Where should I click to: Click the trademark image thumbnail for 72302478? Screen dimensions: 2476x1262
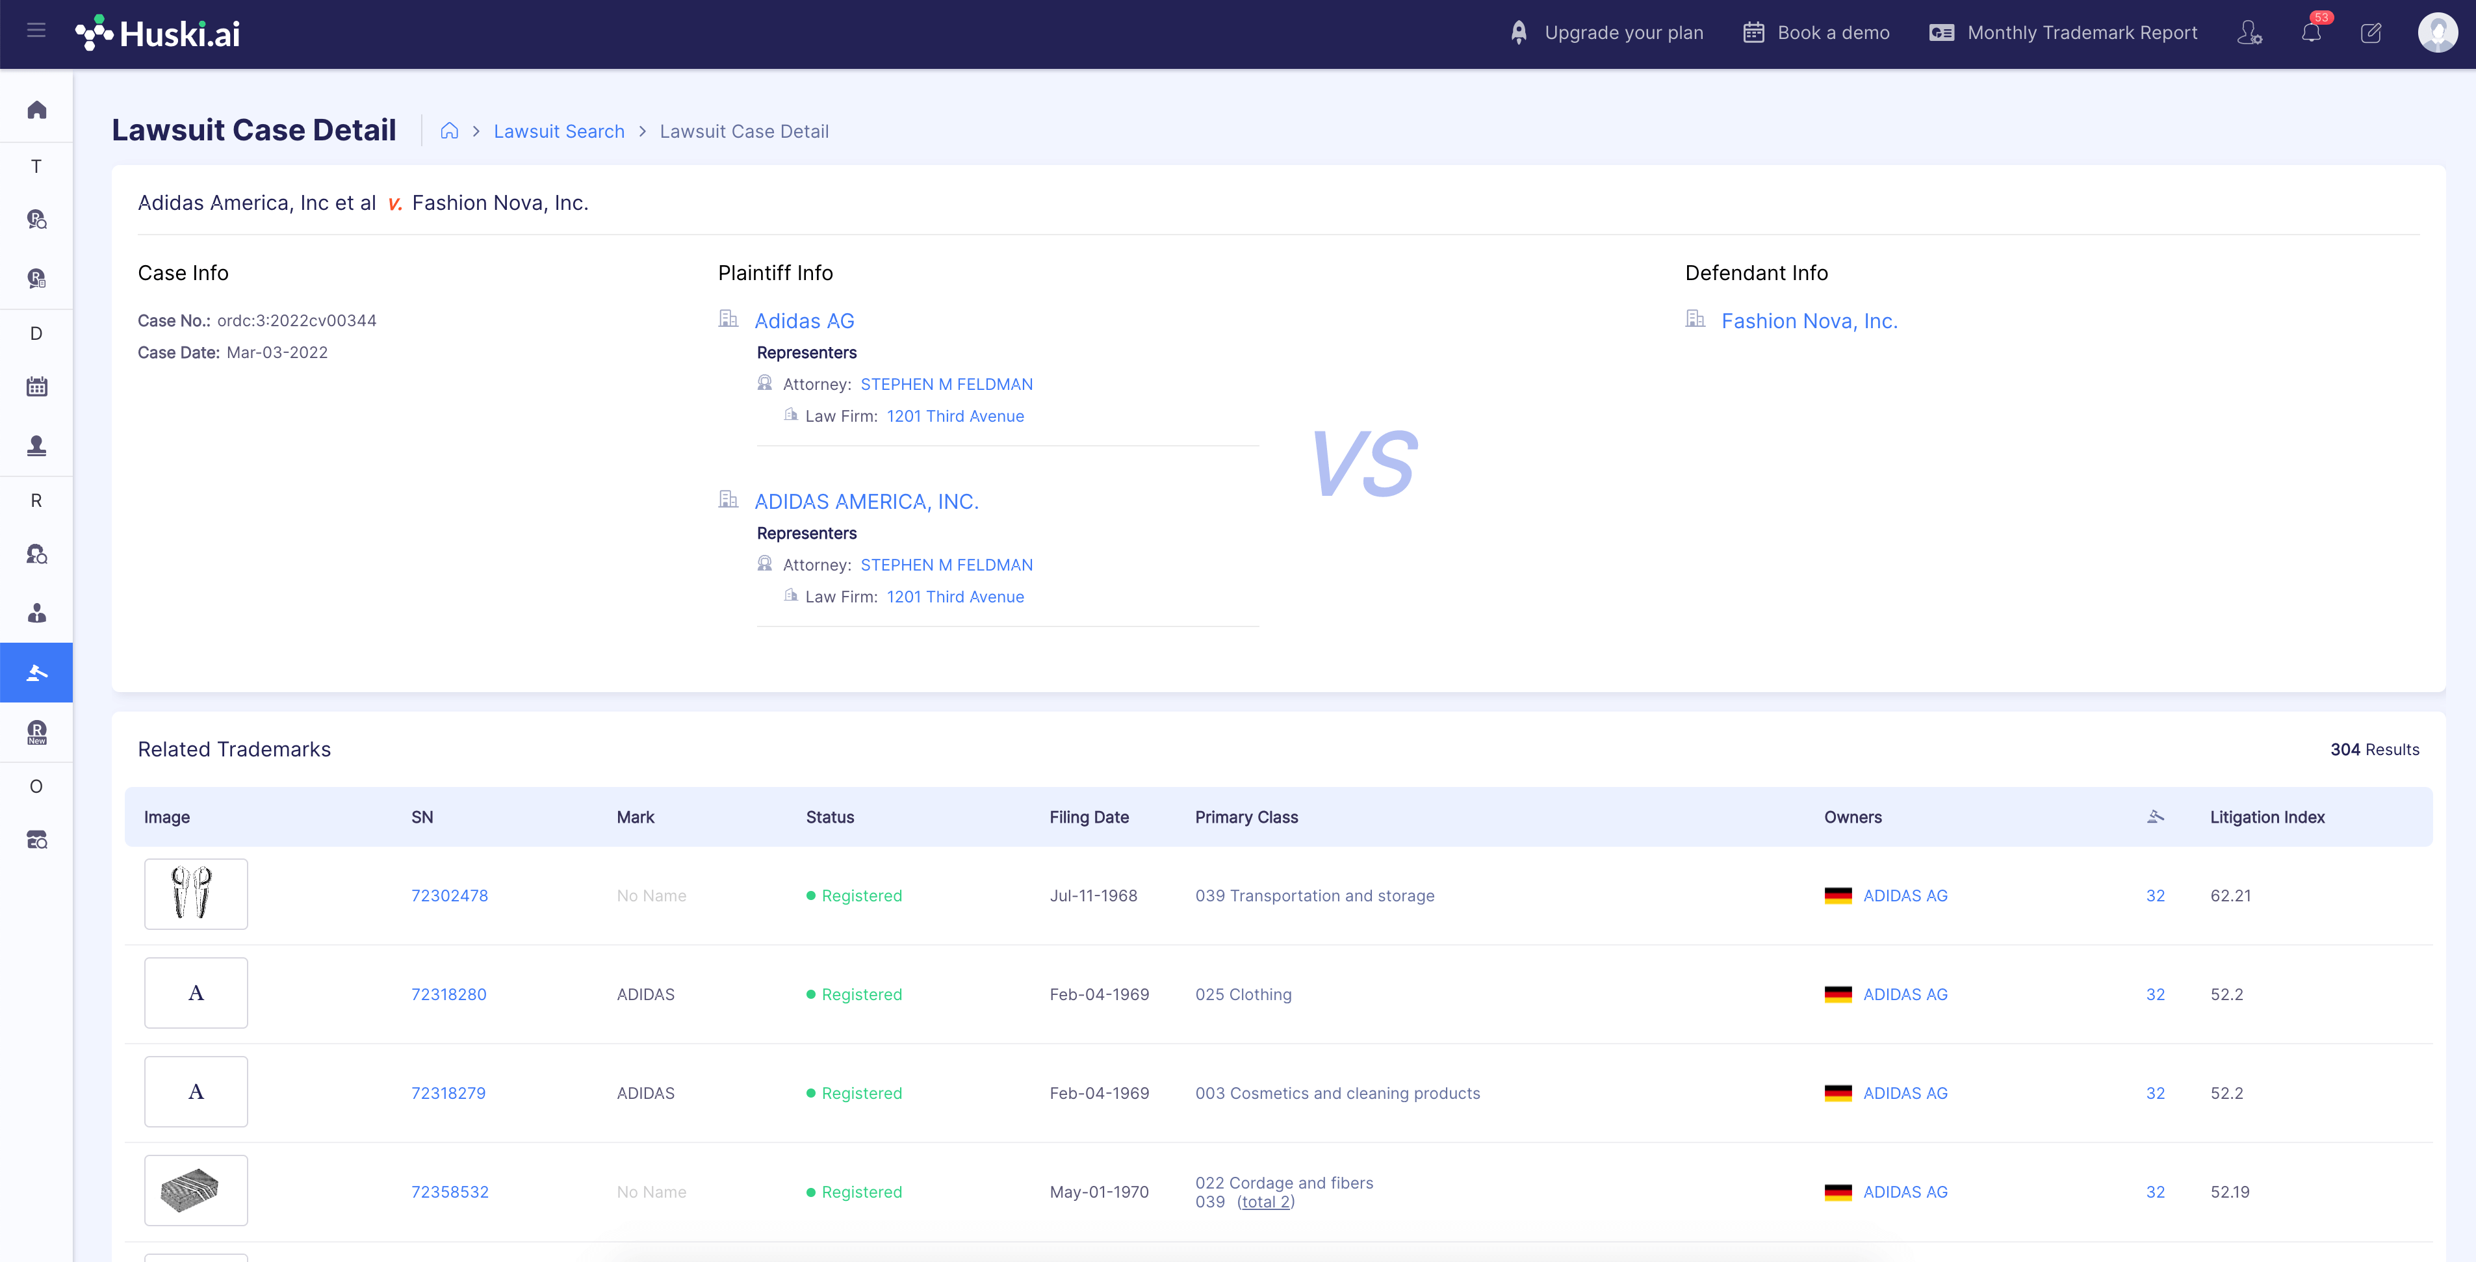(196, 894)
